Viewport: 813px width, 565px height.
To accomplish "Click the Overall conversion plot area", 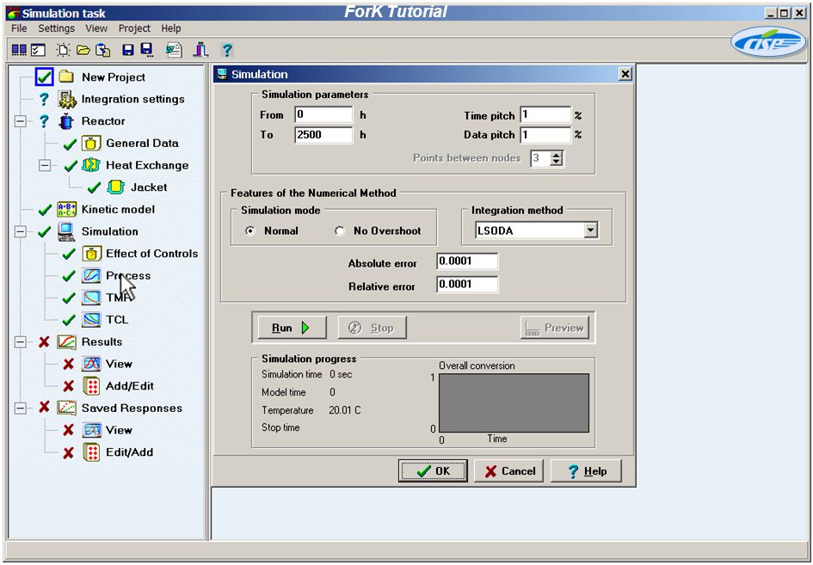I will click(x=514, y=402).
